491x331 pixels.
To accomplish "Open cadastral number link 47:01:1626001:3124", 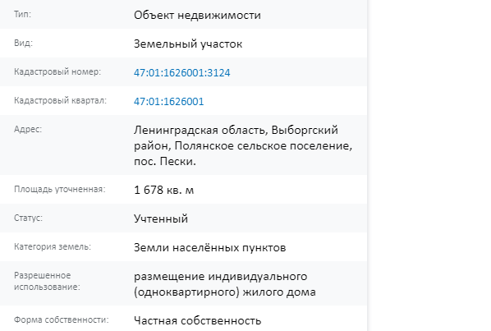I will click(x=182, y=72).
